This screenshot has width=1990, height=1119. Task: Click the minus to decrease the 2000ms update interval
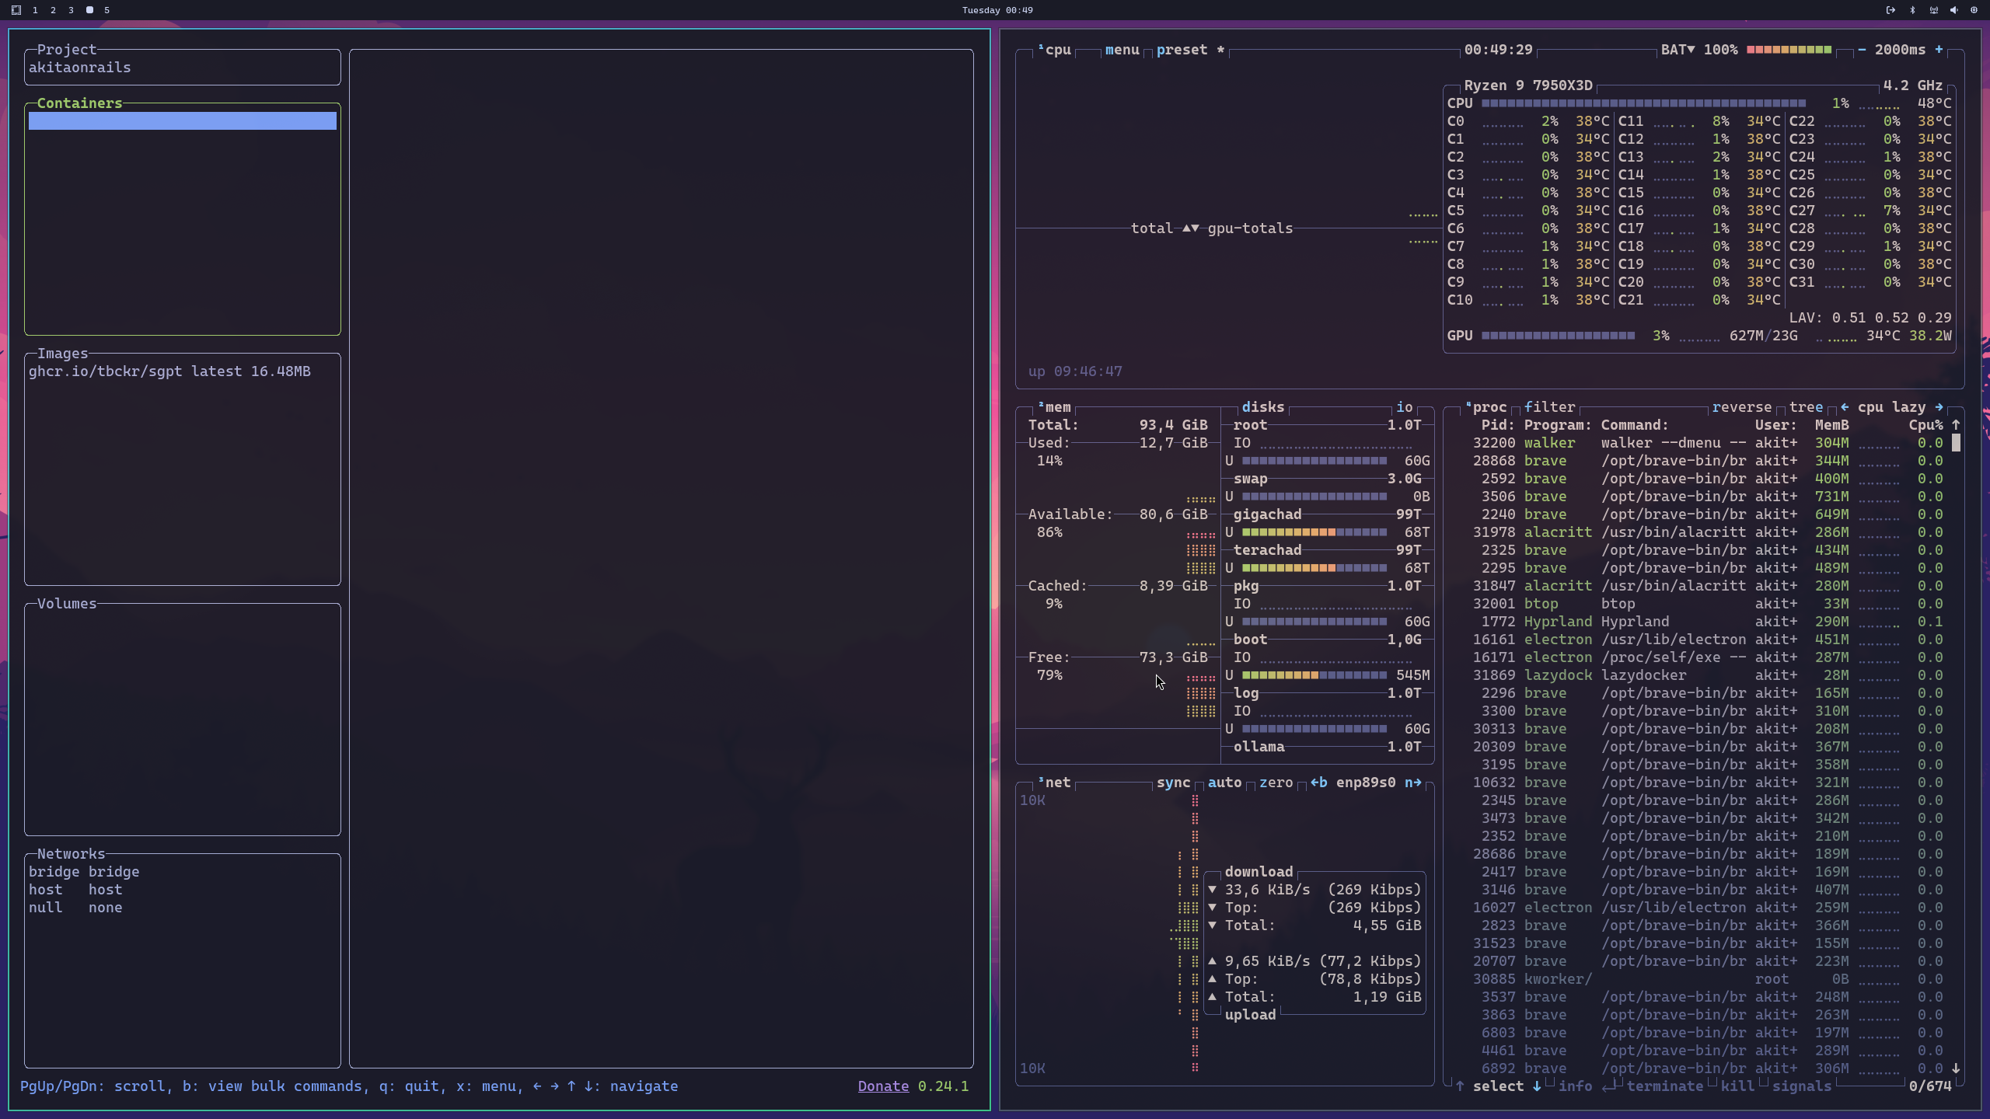(x=1862, y=50)
